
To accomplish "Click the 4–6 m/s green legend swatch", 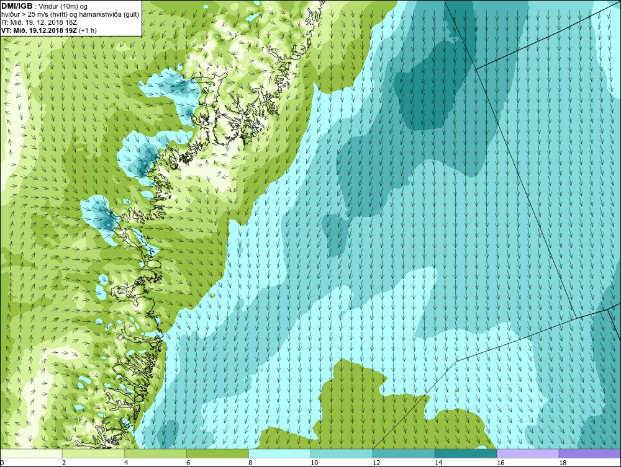I will pos(155,453).
